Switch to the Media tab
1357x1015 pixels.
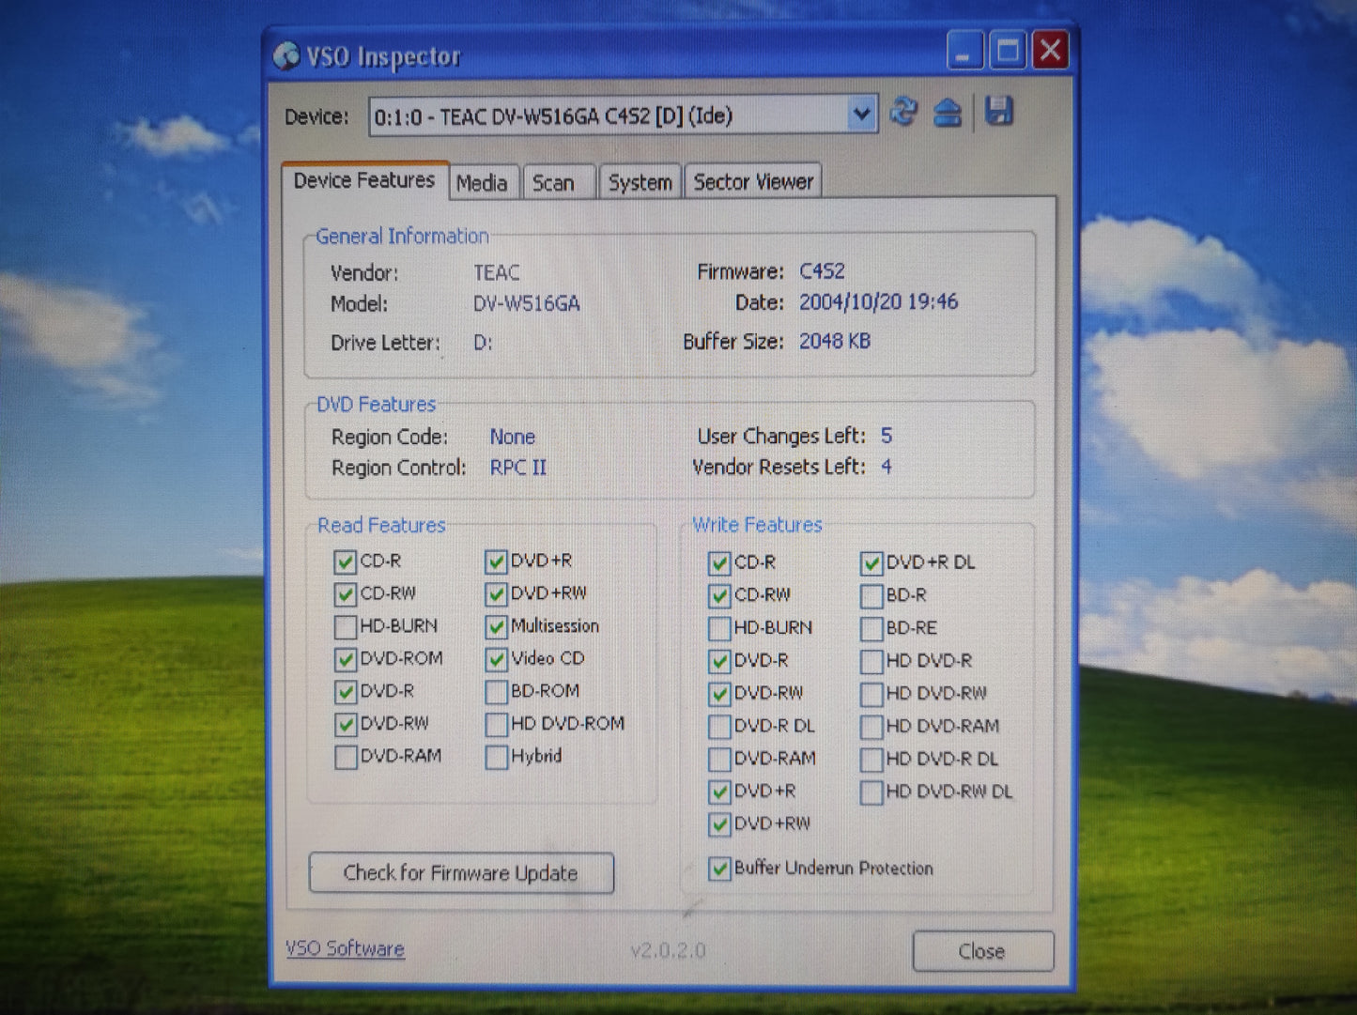click(x=482, y=183)
